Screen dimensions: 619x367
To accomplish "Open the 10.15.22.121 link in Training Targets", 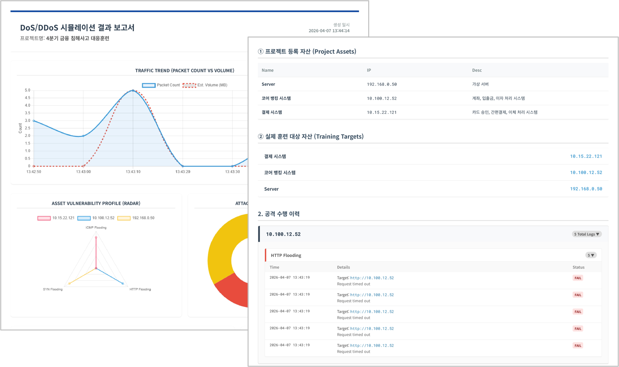I will pyautogui.click(x=586, y=156).
